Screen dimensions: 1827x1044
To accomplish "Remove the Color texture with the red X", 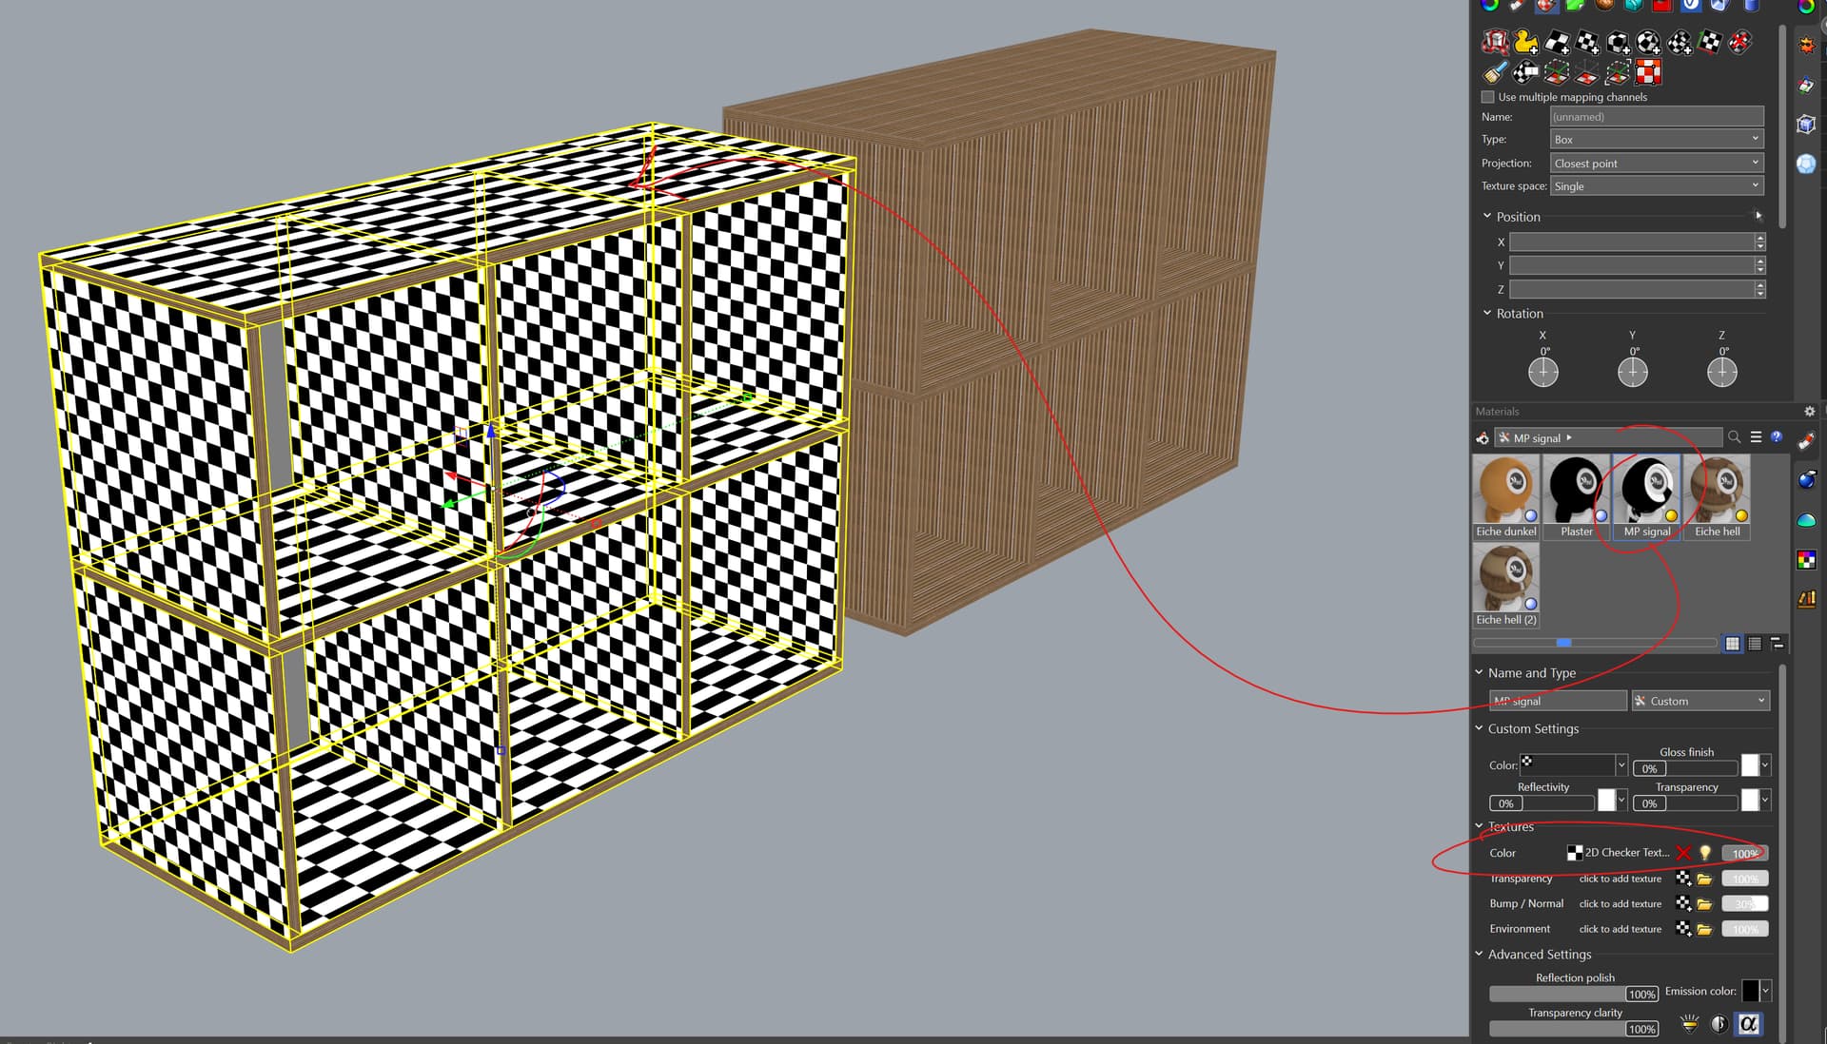I will [x=1685, y=853].
